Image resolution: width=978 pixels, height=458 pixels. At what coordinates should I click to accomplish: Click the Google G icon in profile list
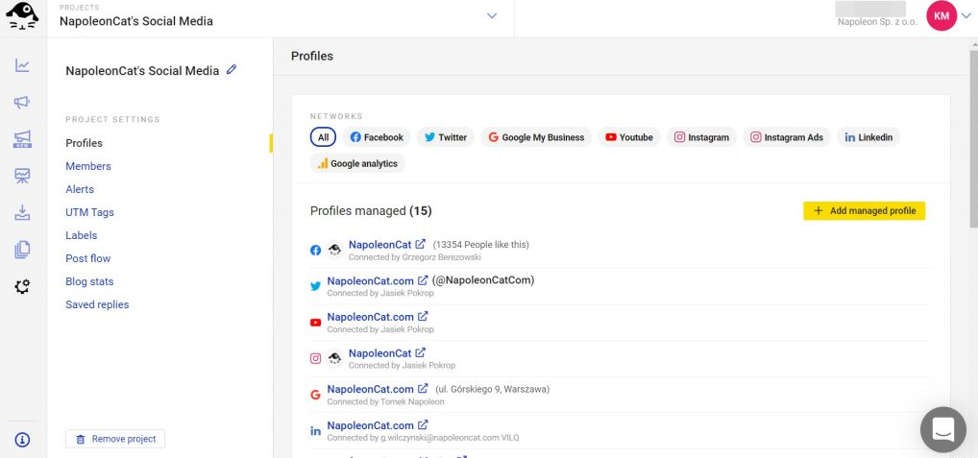tap(316, 395)
